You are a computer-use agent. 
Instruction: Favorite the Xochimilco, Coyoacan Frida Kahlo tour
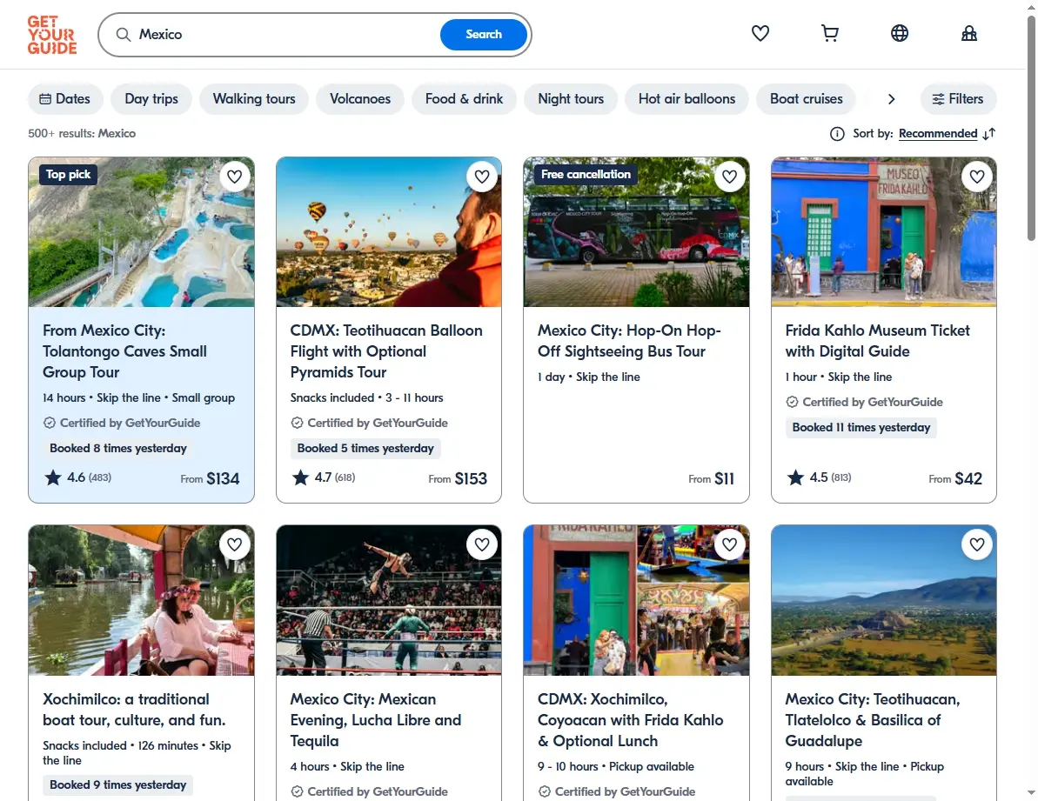(x=729, y=544)
